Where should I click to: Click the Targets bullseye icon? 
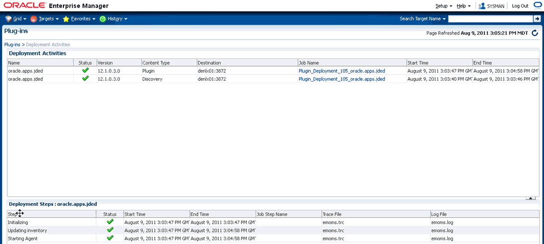(x=34, y=19)
